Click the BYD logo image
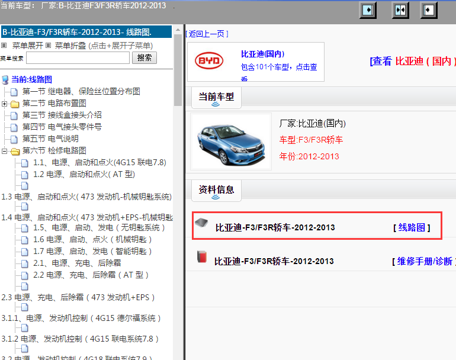This screenshot has height=360, width=456. [209, 60]
